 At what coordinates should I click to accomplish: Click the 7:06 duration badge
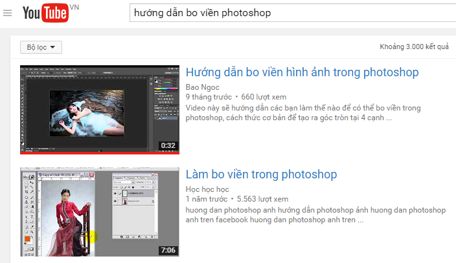coord(168,250)
